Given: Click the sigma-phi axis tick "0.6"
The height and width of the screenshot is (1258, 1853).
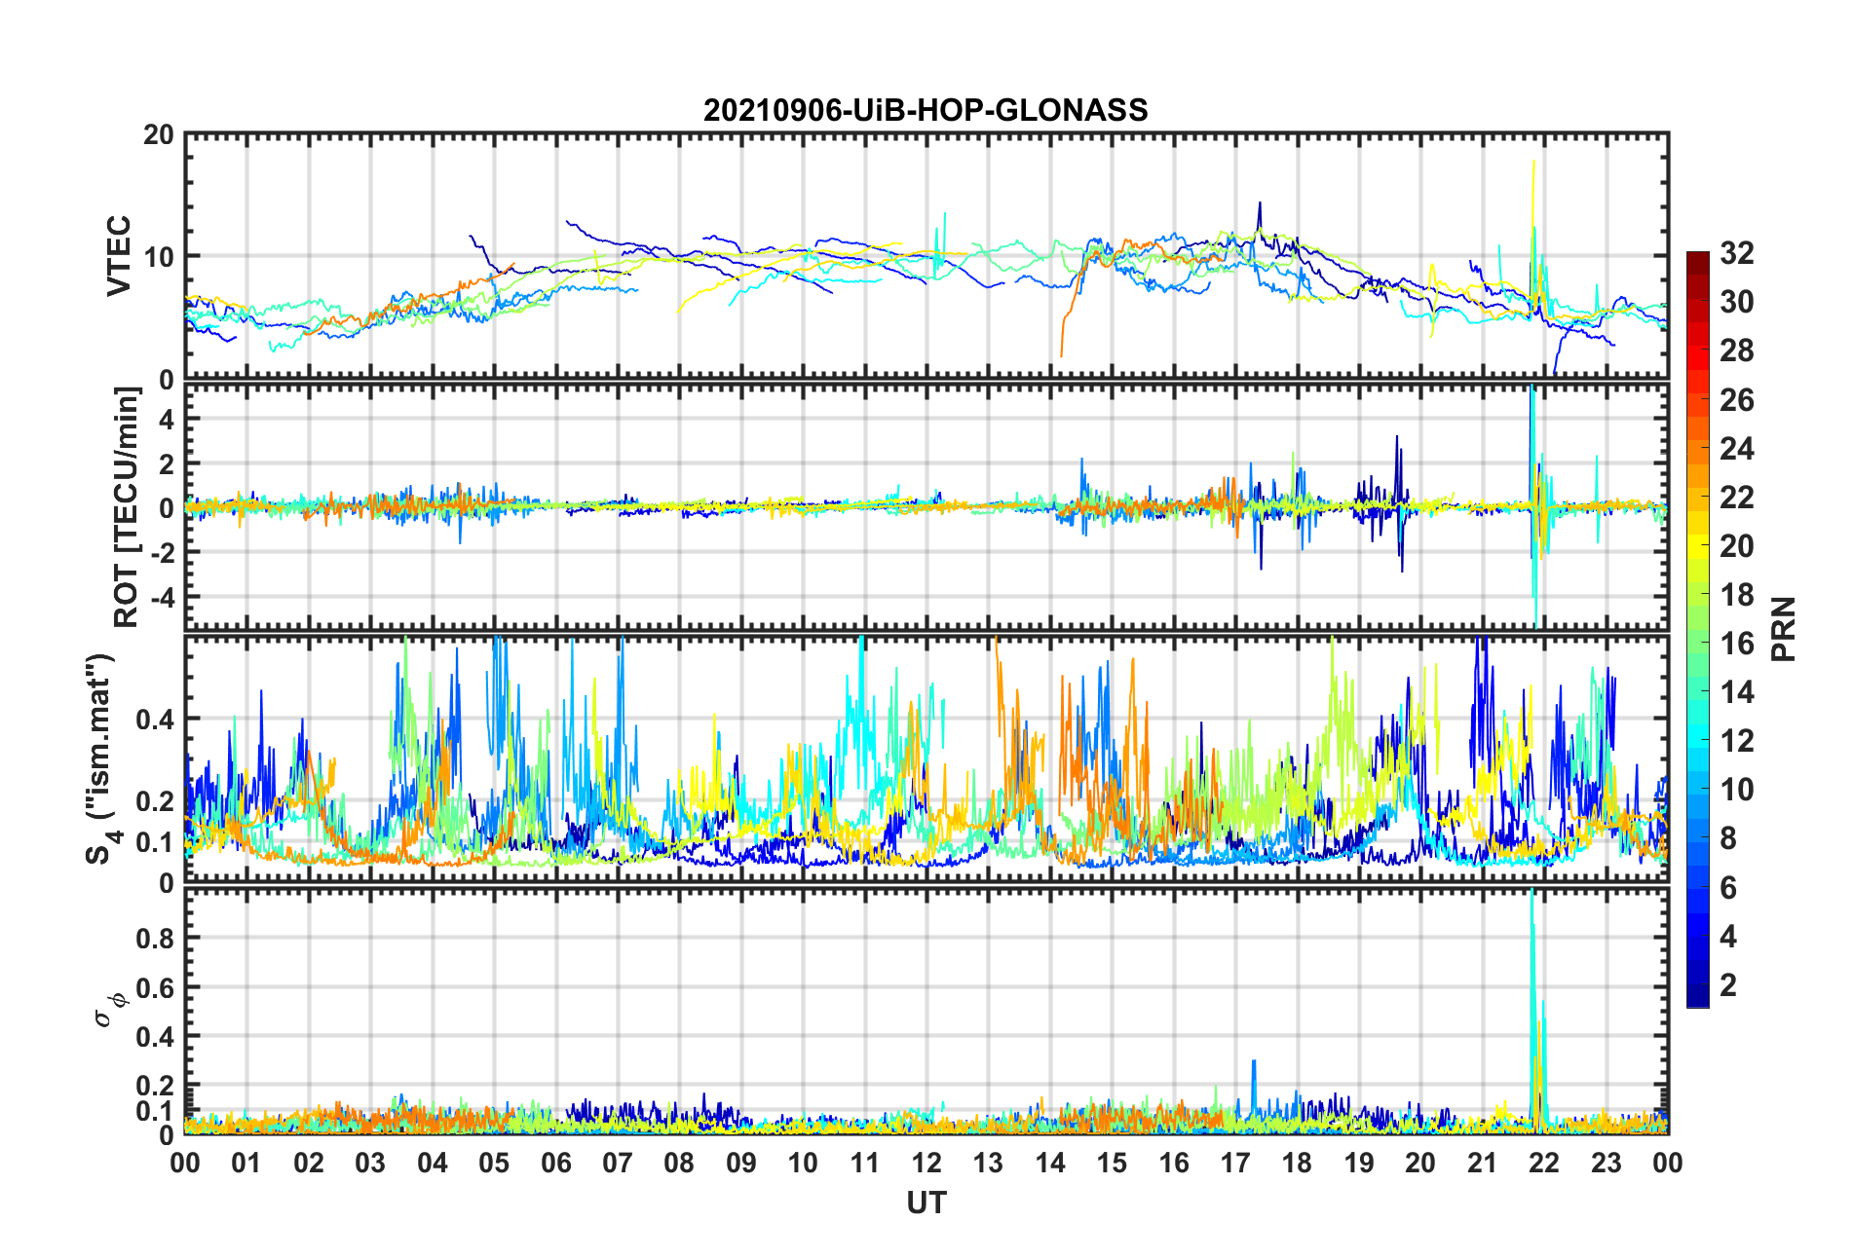Looking at the screenshot, I should pyautogui.click(x=155, y=987).
